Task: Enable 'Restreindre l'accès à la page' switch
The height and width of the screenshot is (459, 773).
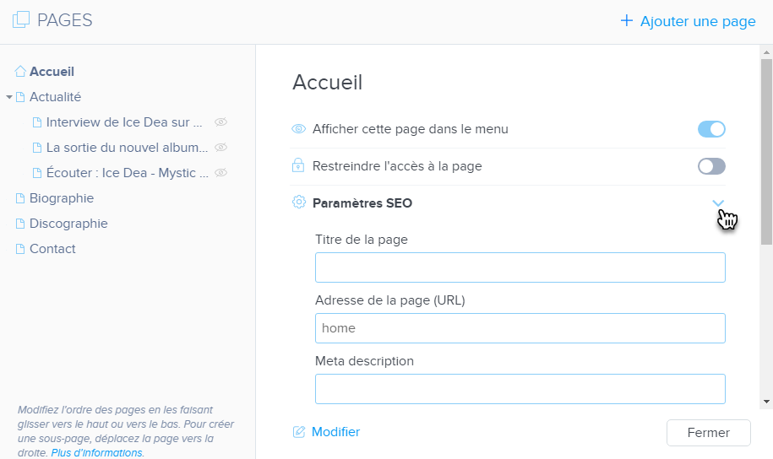Action: click(711, 166)
